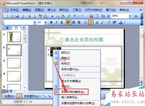Open the 插入(I) menu
Image resolution: width=145 pixels, height=106 pixels.
[51, 10]
